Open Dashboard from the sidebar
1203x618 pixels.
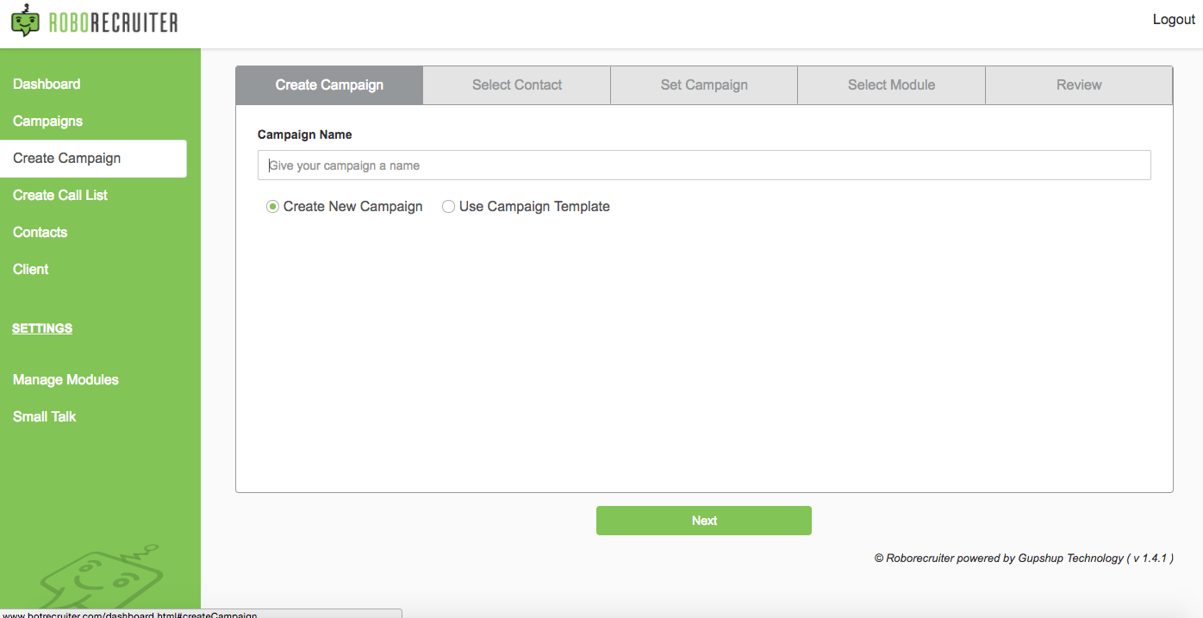(x=47, y=84)
